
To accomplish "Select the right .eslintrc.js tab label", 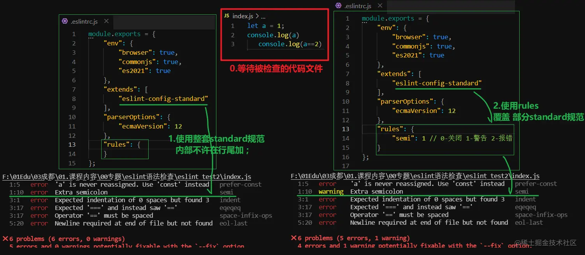I will (x=358, y=6).
